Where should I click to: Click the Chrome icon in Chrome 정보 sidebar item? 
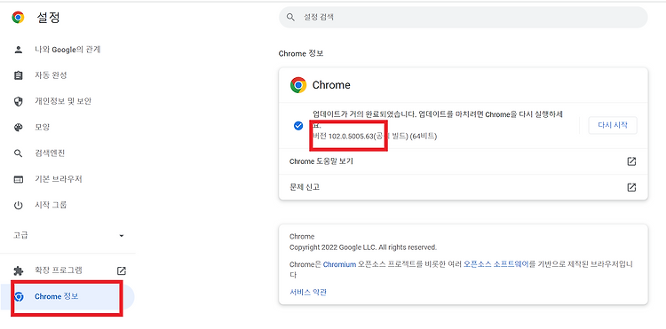(19, 296)
